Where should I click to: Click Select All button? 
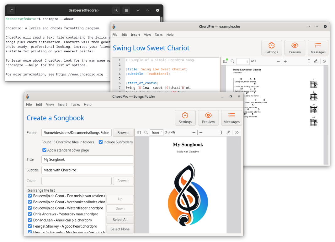pyautogui.click(x=120, y=219)
